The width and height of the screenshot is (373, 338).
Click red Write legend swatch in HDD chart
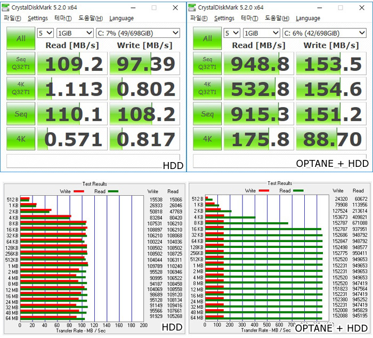[x=79, y=191]
